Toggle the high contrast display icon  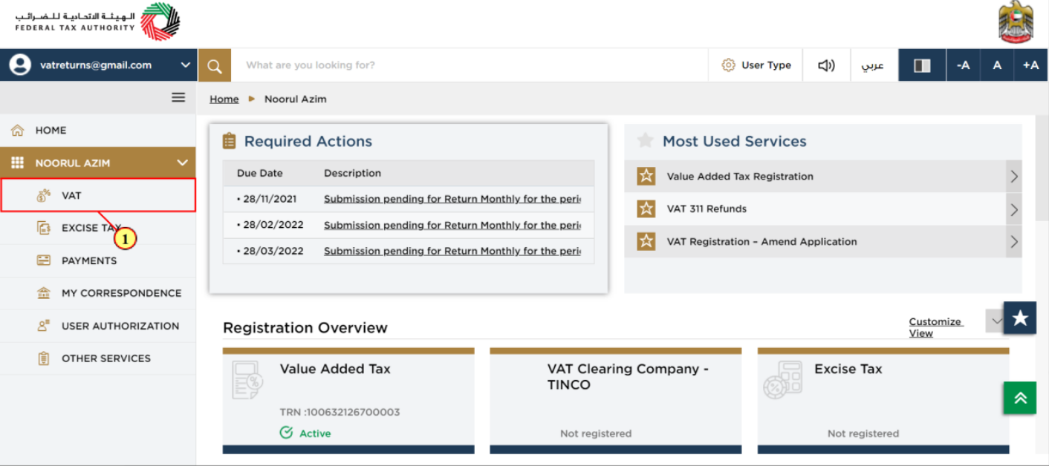point(922,65)
